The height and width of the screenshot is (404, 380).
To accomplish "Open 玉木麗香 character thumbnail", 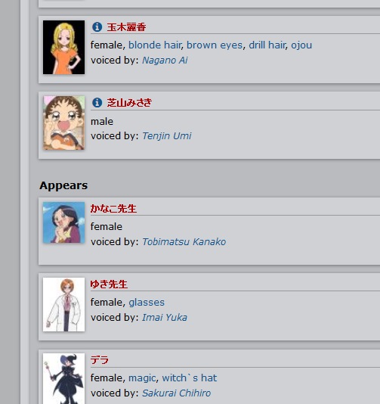I will 63,48.
